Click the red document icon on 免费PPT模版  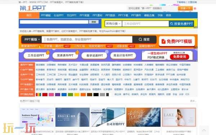click(x=163, y=41)
